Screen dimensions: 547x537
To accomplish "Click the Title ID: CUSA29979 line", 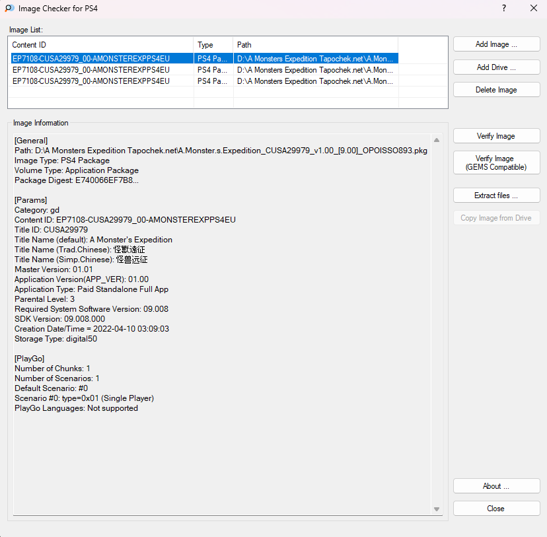I will [52, 230].
